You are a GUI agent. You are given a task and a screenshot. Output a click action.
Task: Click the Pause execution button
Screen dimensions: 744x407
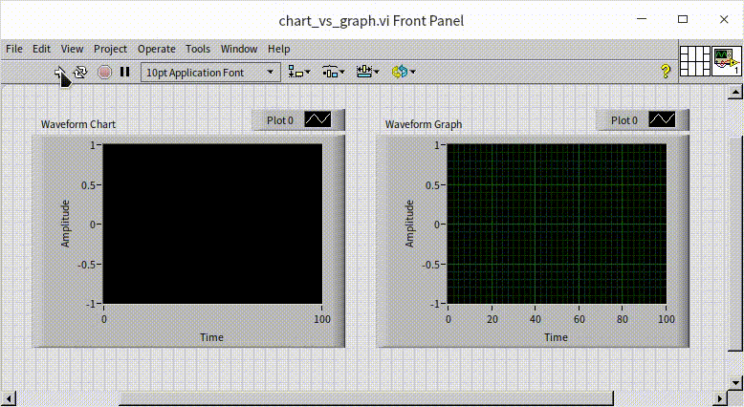125,72
